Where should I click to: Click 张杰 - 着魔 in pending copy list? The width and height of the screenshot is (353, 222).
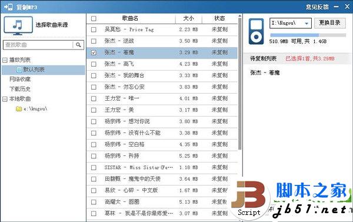(x=265, y=73)
